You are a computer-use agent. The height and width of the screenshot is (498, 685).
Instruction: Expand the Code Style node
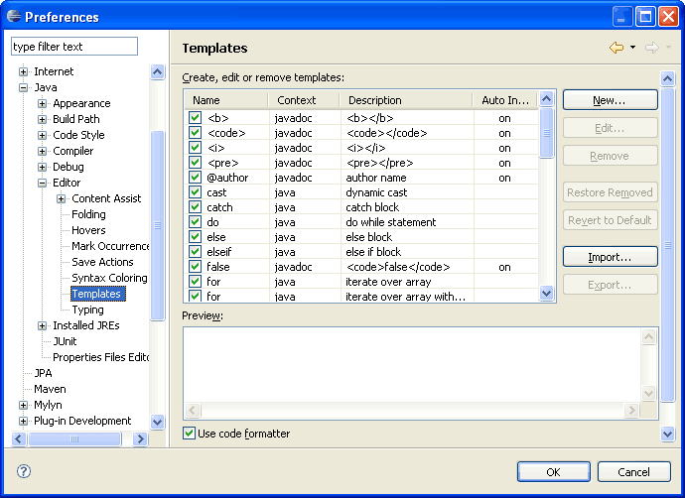[x=42, y=135]
